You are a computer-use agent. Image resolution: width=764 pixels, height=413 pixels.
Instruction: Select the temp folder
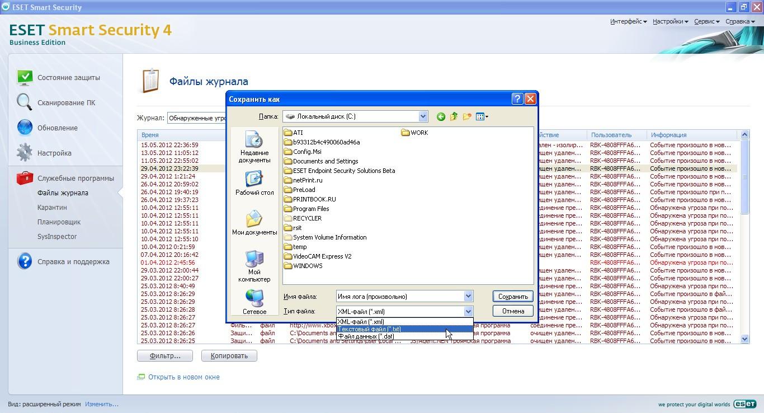295,247
